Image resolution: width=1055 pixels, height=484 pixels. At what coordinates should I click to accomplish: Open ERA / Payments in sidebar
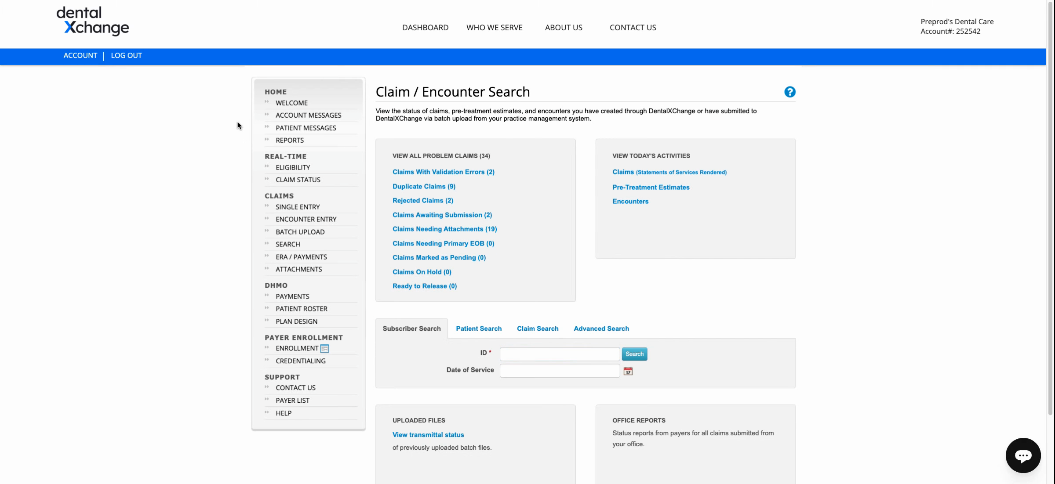(301, 257)
